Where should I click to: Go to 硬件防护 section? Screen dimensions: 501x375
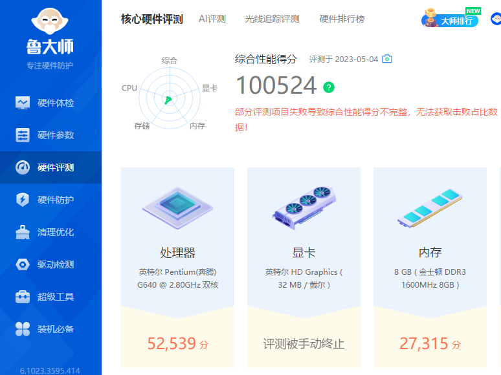(50, 200)
